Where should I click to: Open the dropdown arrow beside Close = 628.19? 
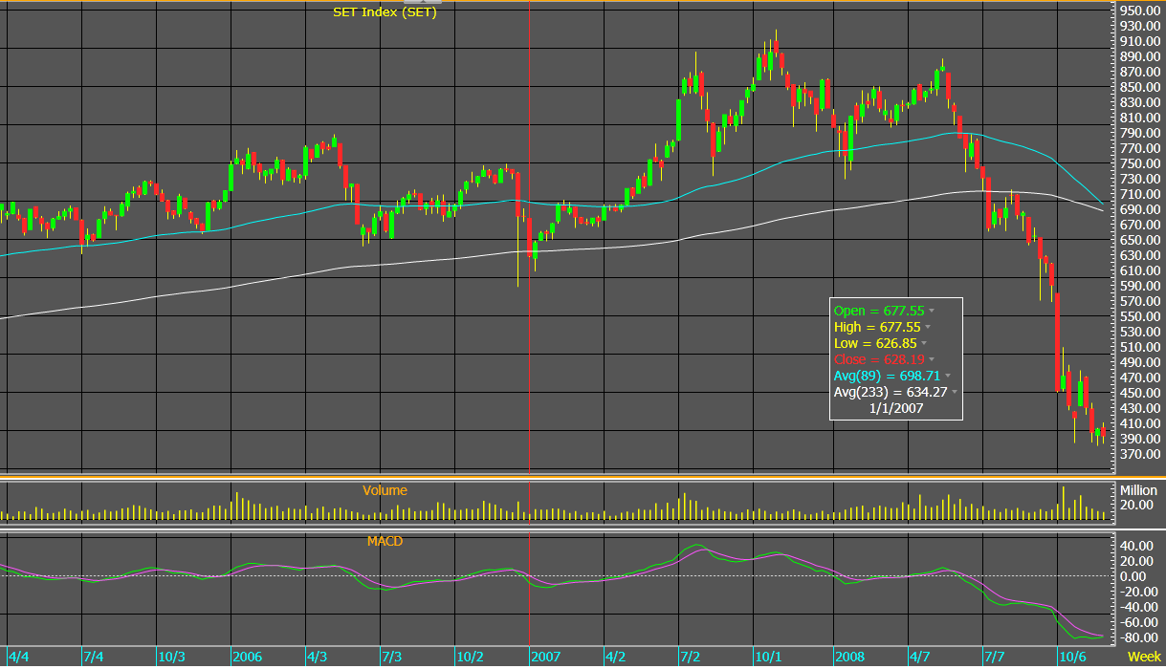[x=932, y=359]
